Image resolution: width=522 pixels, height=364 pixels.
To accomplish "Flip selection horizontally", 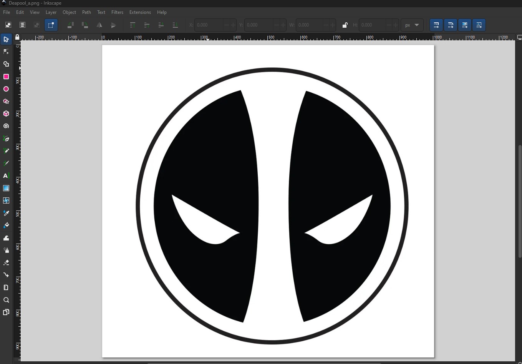I will (99, 25).
